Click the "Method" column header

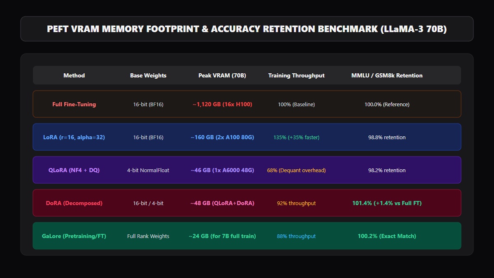pos(74,75)
